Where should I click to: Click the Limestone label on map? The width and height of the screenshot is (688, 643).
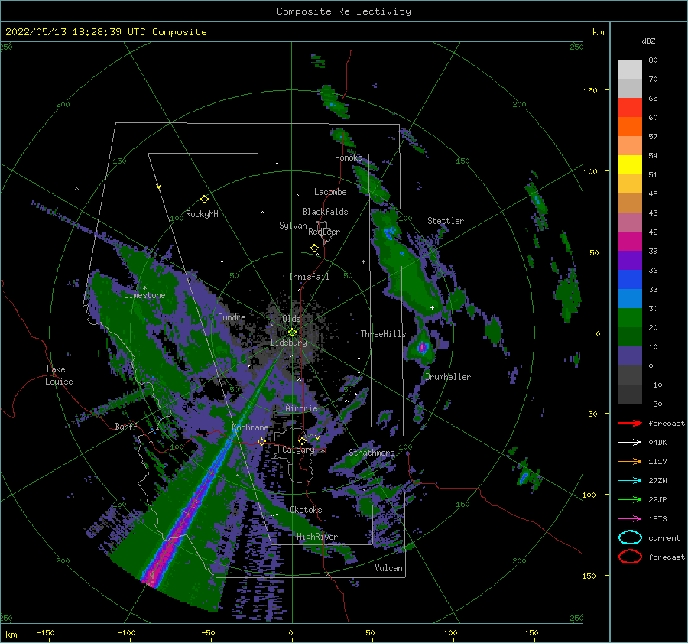(144, 295)
